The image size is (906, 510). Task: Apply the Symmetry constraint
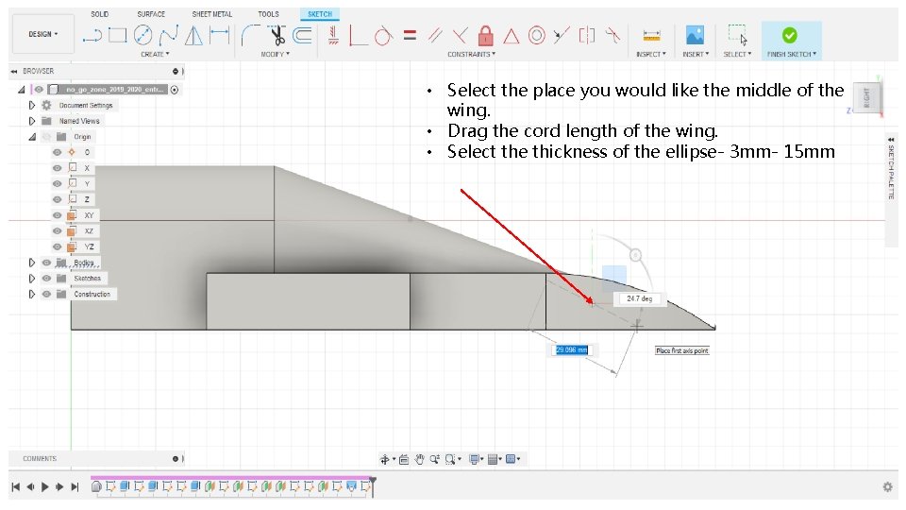pyautogui.click(x=587, y=36)
